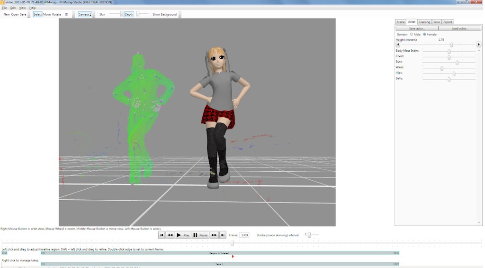Switch to the Pose tab
This screenshot has height=268, width=485.
(x=437, y=22)
